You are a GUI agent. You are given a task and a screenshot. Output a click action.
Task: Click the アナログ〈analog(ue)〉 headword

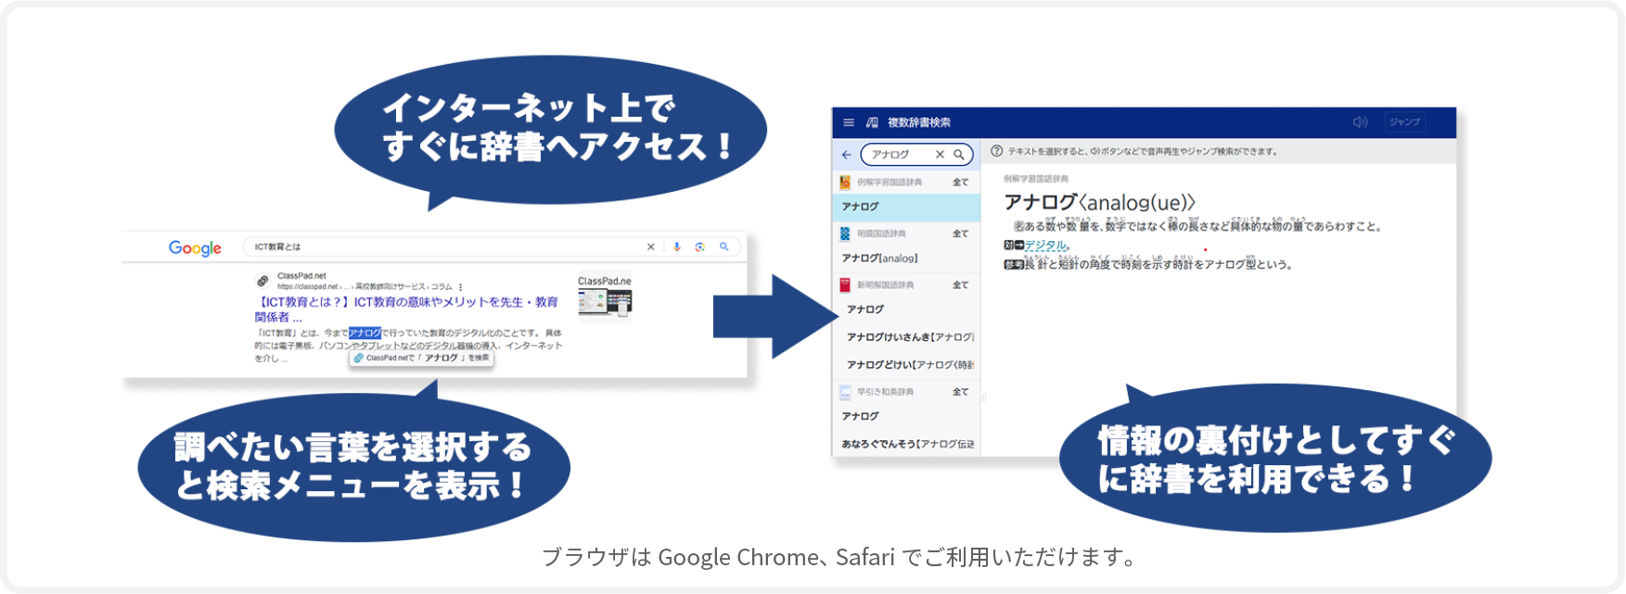[1099, 202]
